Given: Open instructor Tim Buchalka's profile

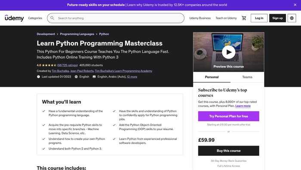Looking at the screenshot, I should 60,71.
